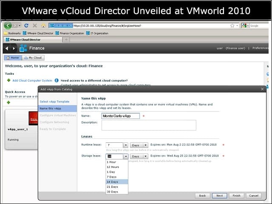Click the vCloud forward navigation arrow
This screenshot has height=204, width=272.
14,48
